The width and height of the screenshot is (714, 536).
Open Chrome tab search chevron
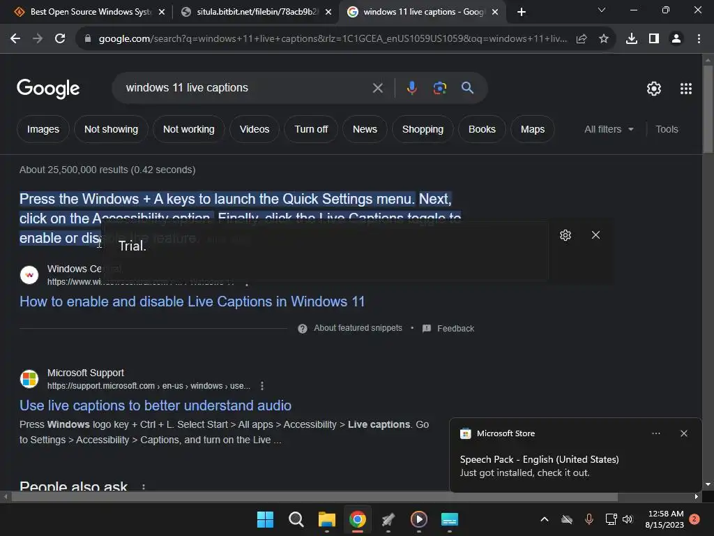(602, 10)
